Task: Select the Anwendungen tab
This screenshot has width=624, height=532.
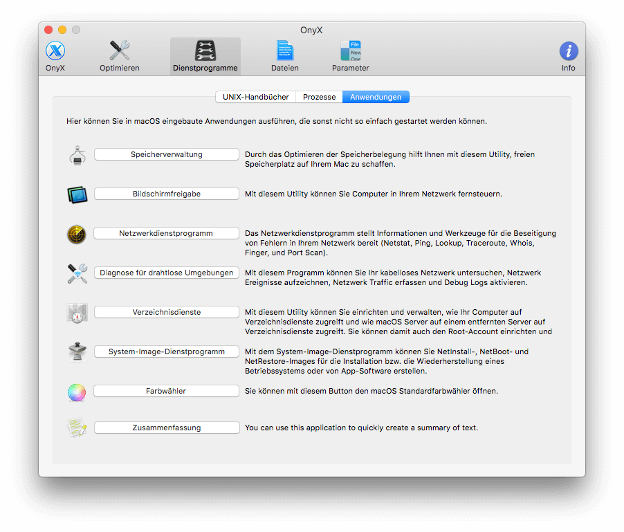Action: coord(376,97)
